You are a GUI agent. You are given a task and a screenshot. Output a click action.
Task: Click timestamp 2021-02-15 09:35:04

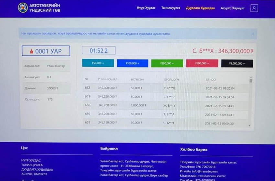click(220, 88)
